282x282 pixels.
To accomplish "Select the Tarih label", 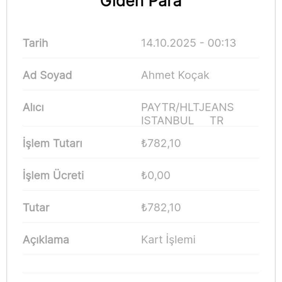I will (x=35, y=43).
